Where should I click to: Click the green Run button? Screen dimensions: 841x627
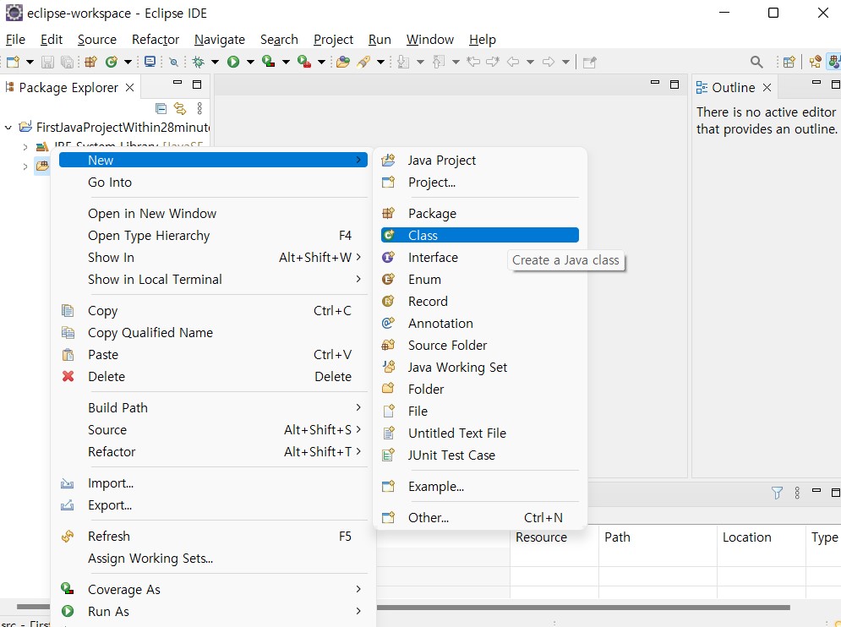(232, 63)
